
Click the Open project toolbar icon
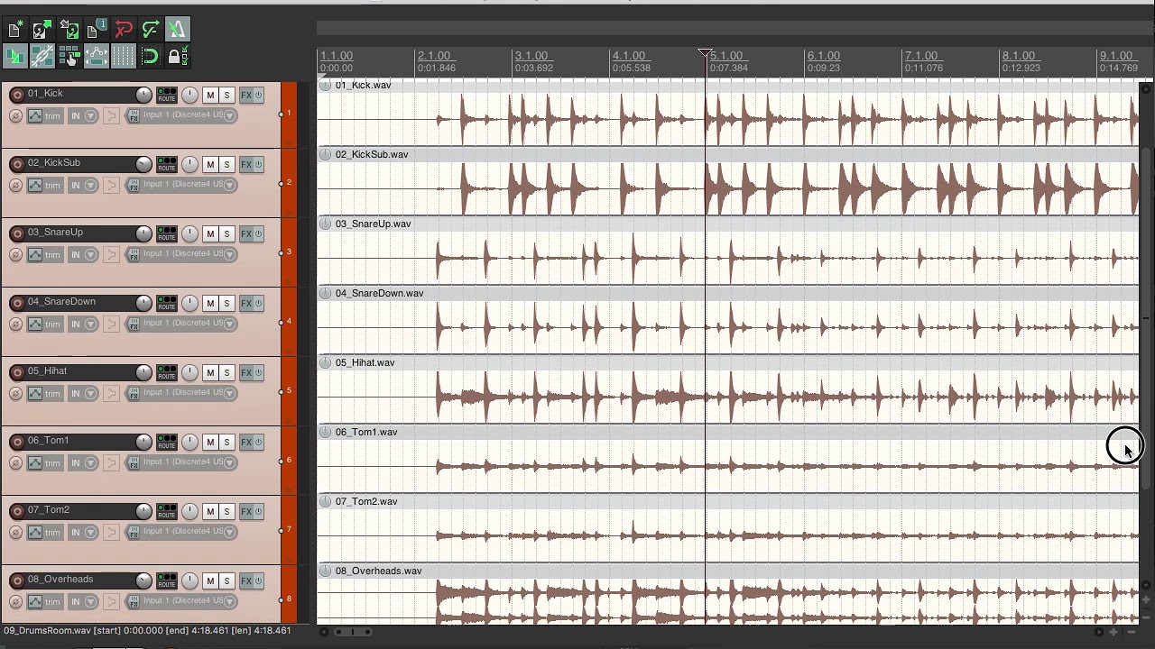click(42, 30)
